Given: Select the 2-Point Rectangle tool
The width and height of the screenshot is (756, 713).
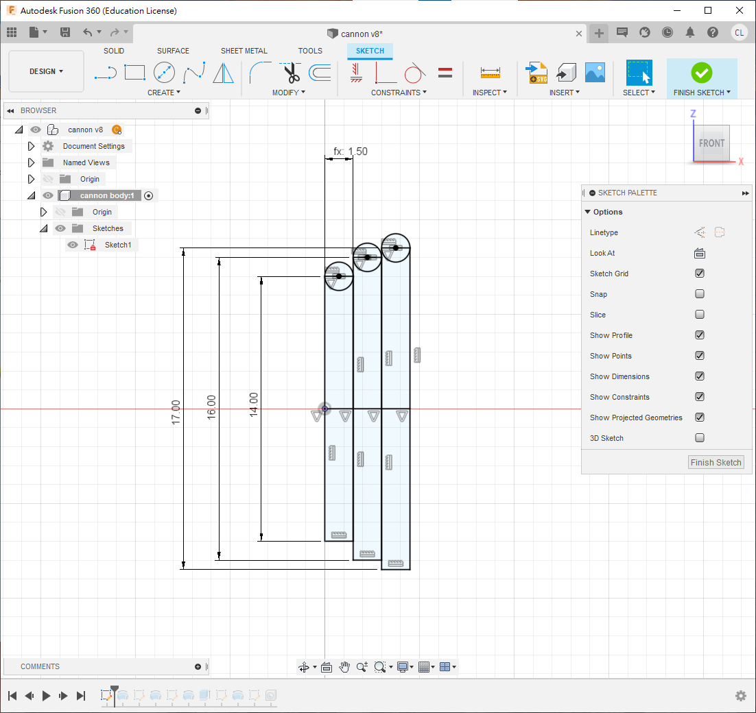Looking at the screenshot, I should 134,72.
